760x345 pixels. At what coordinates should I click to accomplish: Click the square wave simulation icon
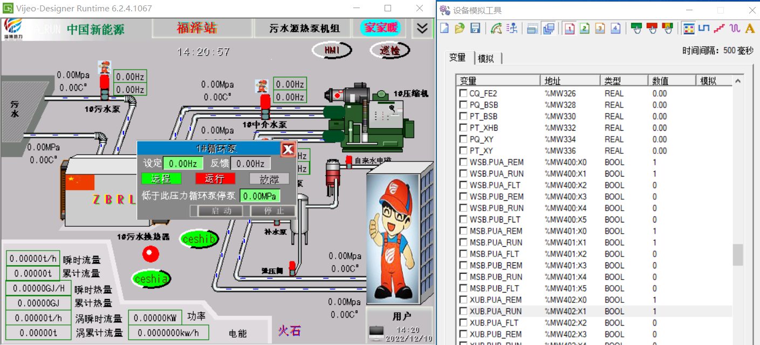[x=703, y=29]
